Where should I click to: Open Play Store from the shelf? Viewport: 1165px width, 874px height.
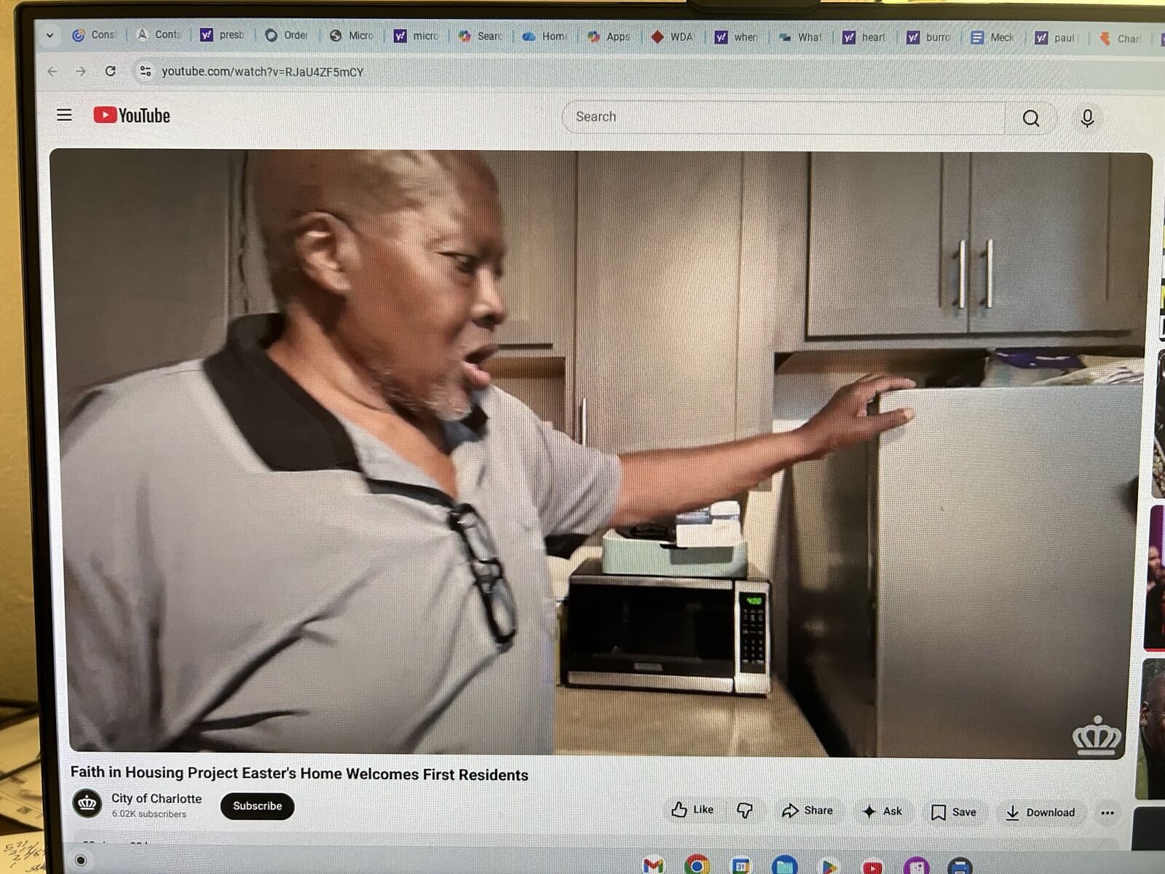[x=828, y=866]
